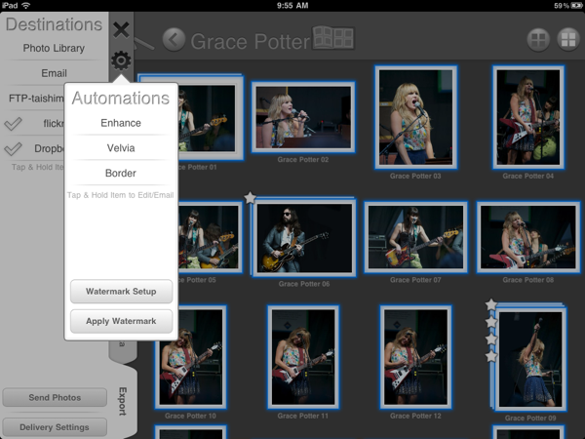Screen dimensions: 585x439
Task: Switch to the four-square grid view
Action: [x=566, y=40]
